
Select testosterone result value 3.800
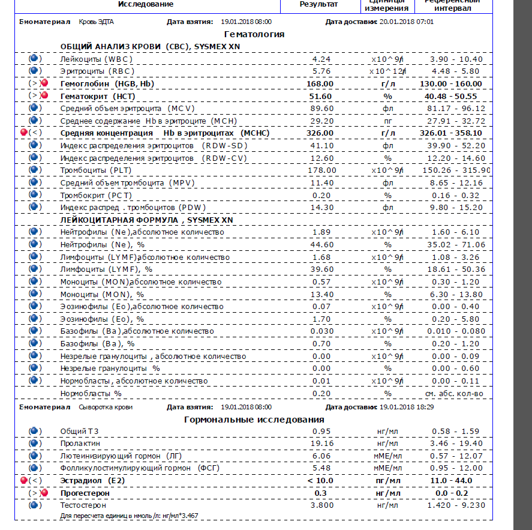pos(322,505)
